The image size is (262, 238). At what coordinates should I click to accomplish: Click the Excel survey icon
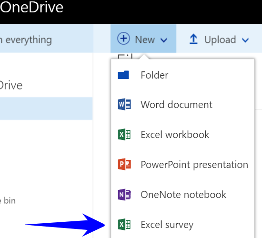124,224
